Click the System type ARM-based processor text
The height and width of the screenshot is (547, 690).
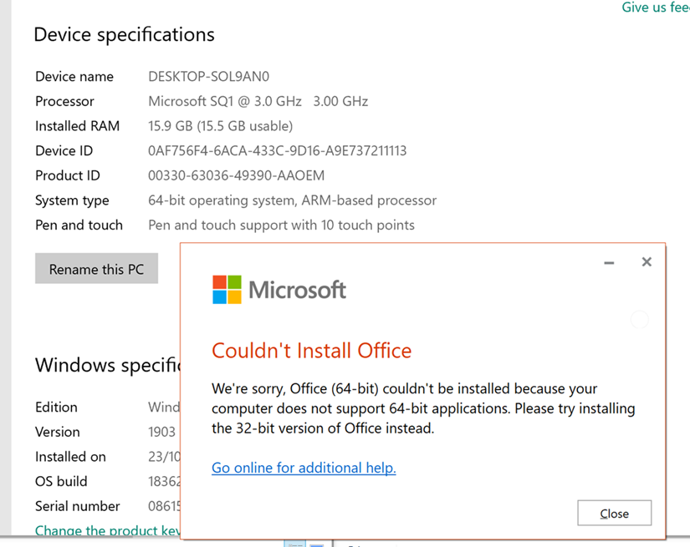[292, 200]
